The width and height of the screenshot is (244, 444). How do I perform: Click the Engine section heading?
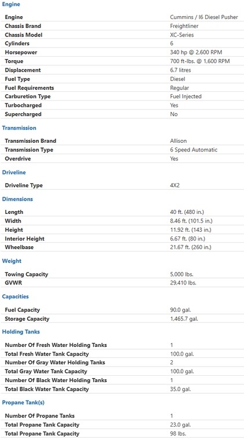[x=11, y=4]
